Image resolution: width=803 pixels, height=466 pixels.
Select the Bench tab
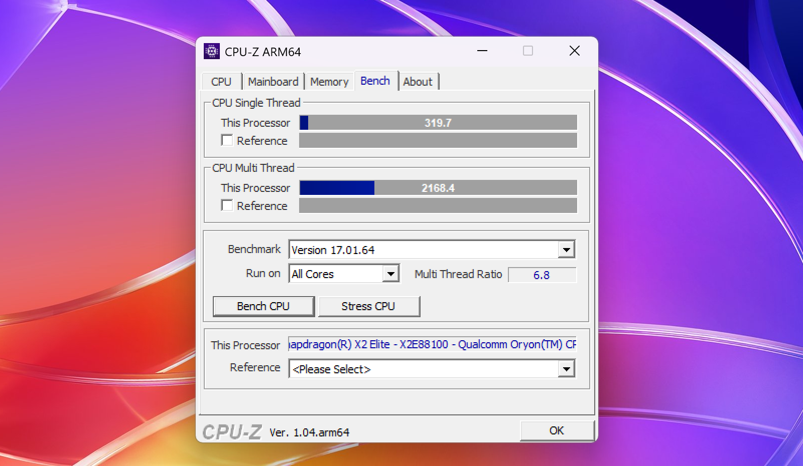click(375, 81)
